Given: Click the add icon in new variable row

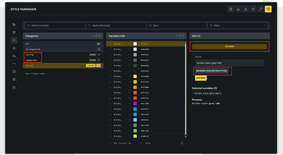Looking at the screenshot, I should 182,143.
